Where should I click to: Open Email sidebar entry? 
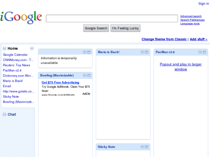pos(7,86)
